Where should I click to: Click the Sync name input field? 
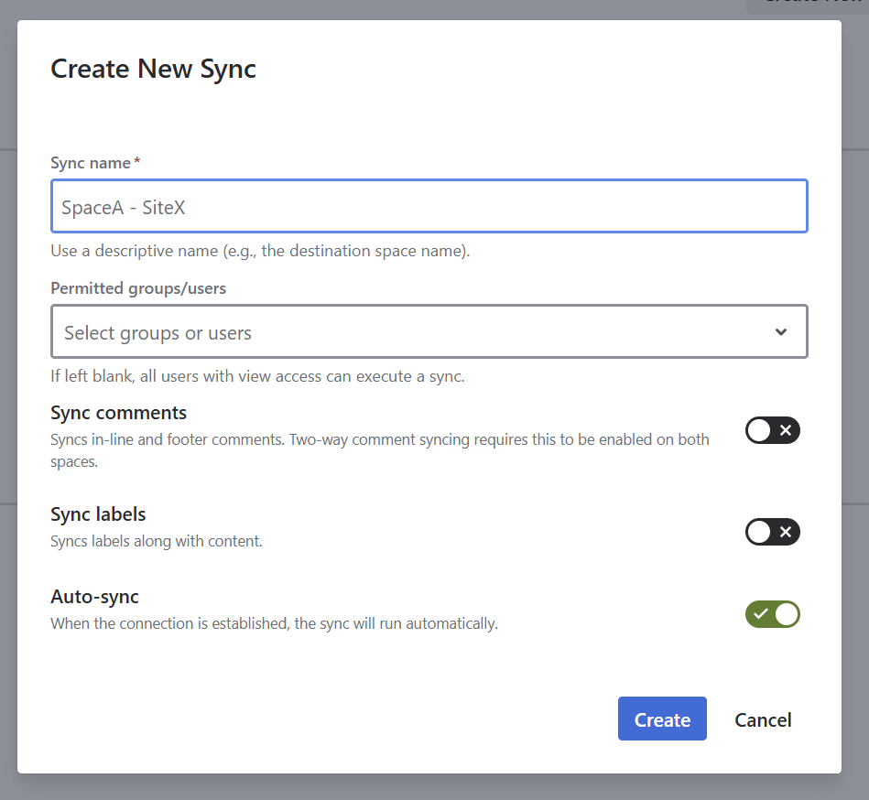(x=429, y=207)
